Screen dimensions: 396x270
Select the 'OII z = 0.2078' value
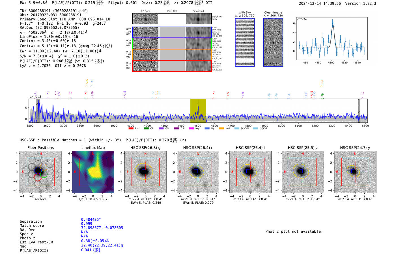[x=70, y=66]
